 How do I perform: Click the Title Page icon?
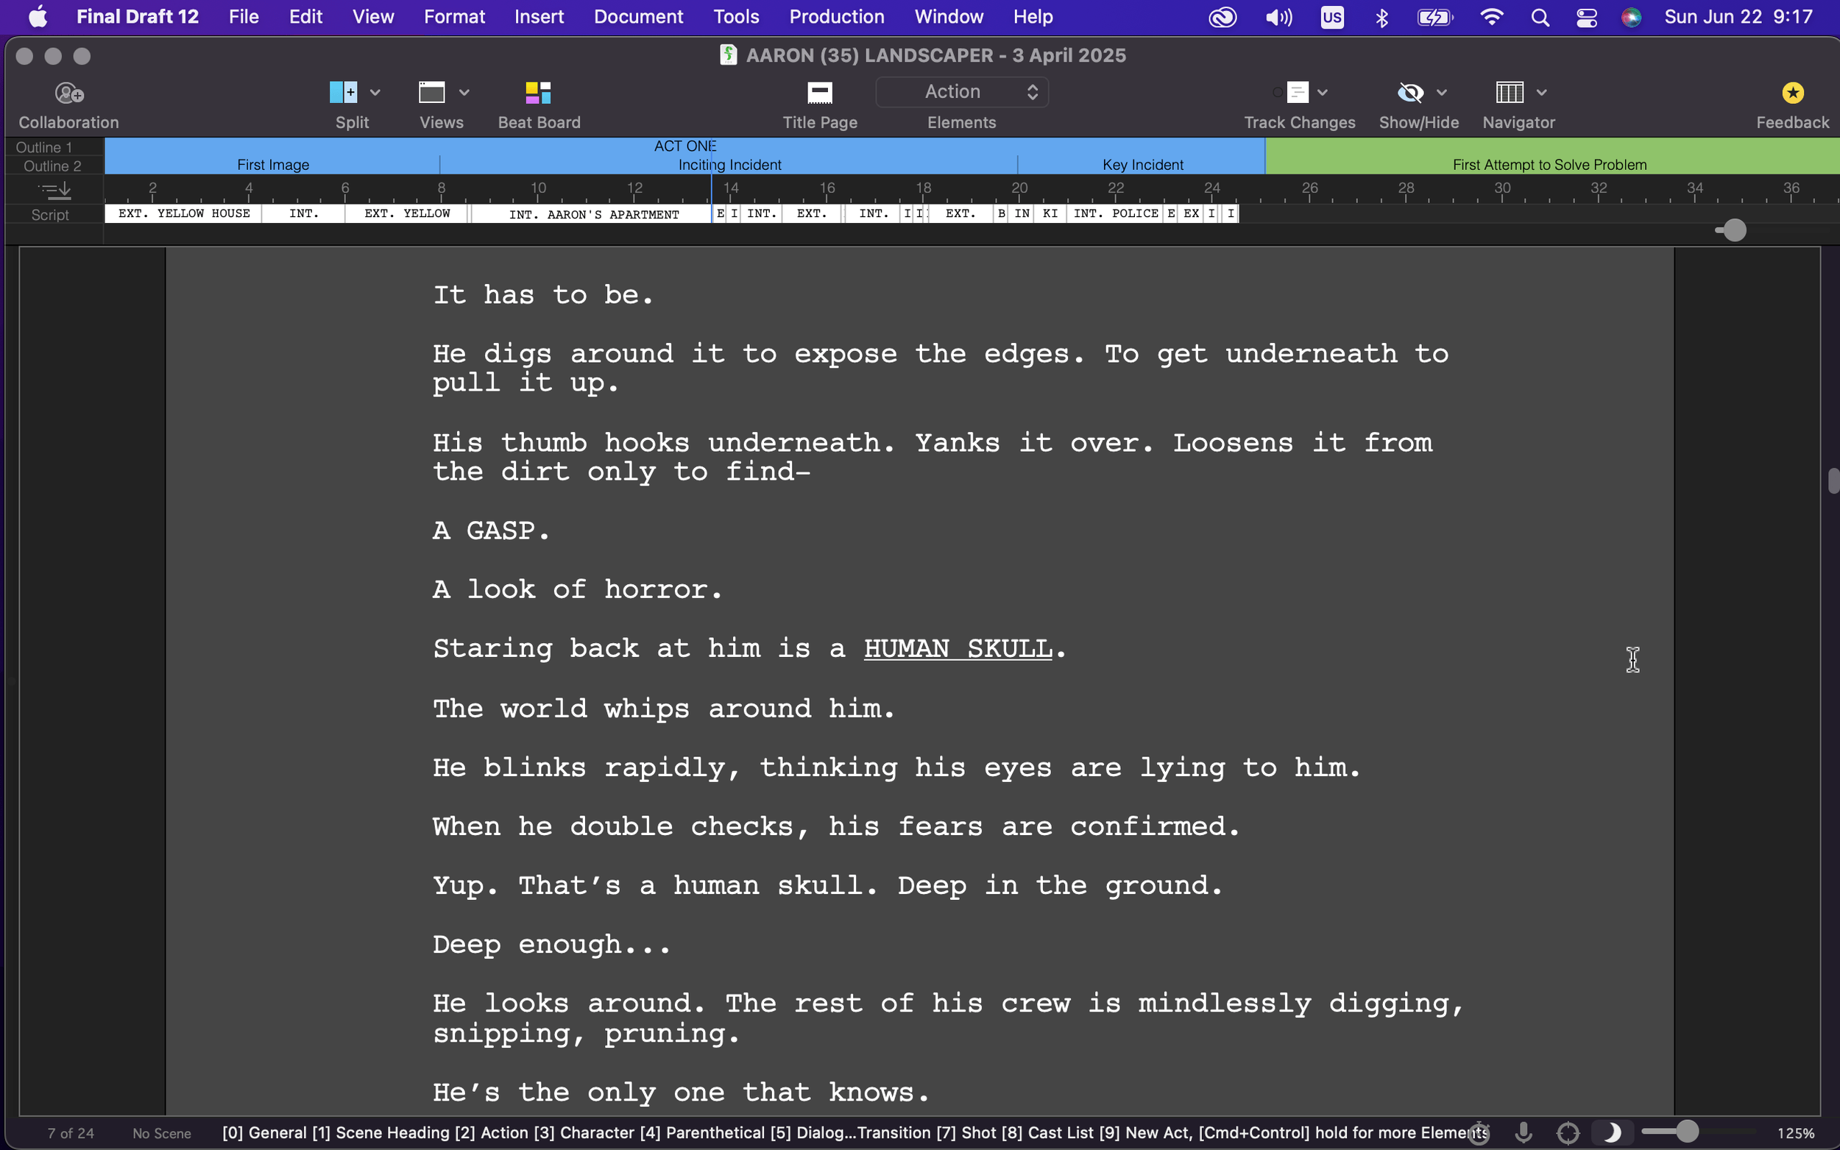819,93
